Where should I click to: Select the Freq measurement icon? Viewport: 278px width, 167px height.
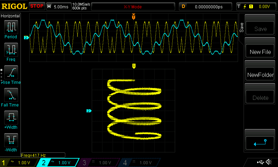click(11, 49)
